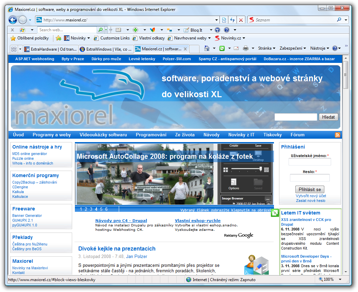Click the Heslo password field
The height and width of the screenshot is (292, 358).
pos(310,178)
